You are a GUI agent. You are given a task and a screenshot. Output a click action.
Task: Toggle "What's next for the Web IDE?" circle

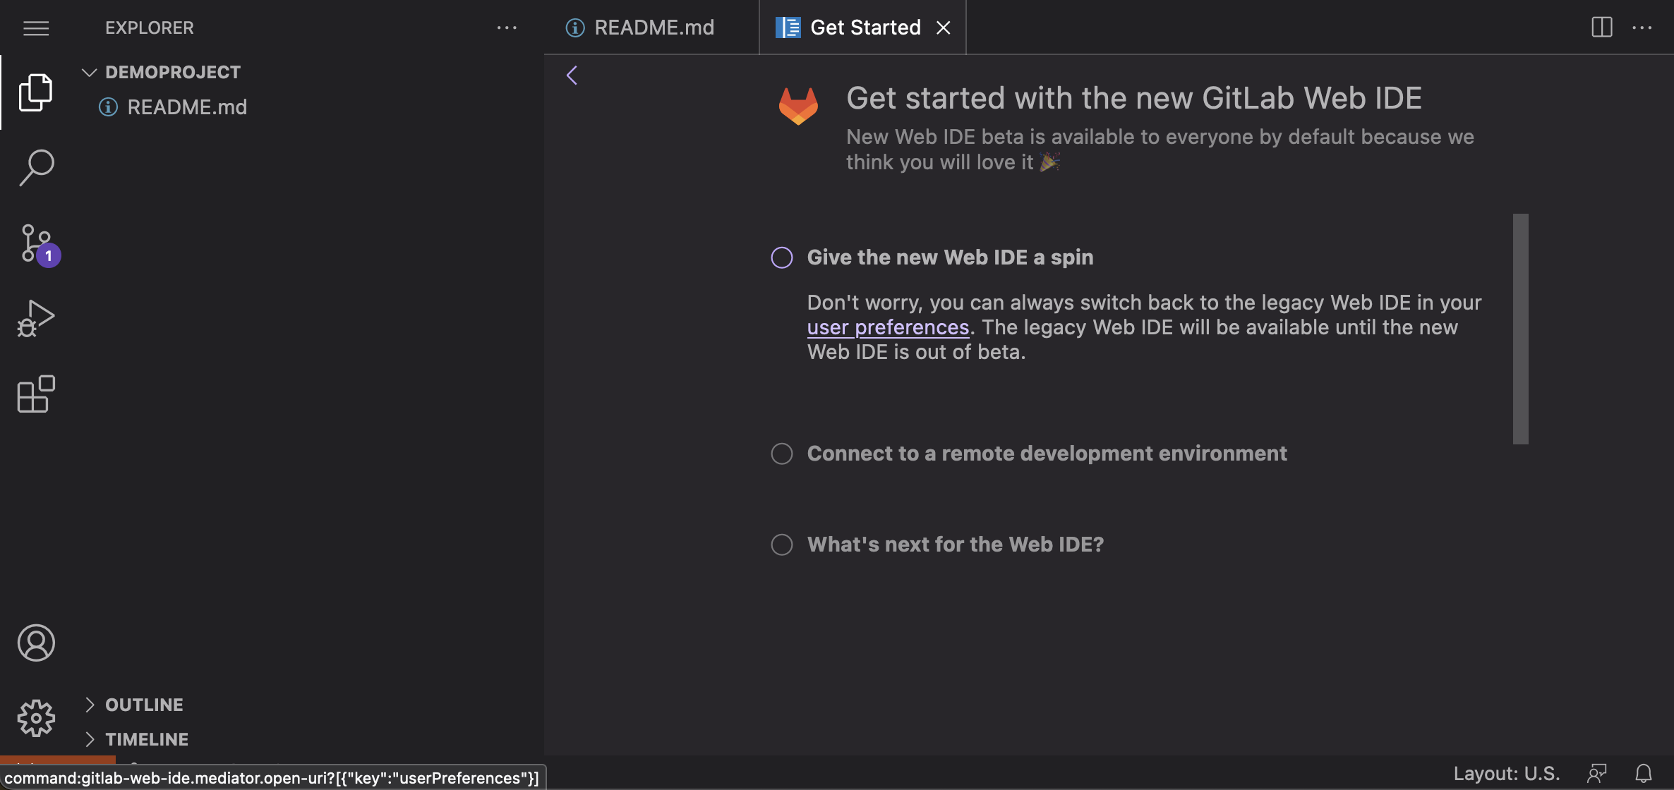click(781, 545)
